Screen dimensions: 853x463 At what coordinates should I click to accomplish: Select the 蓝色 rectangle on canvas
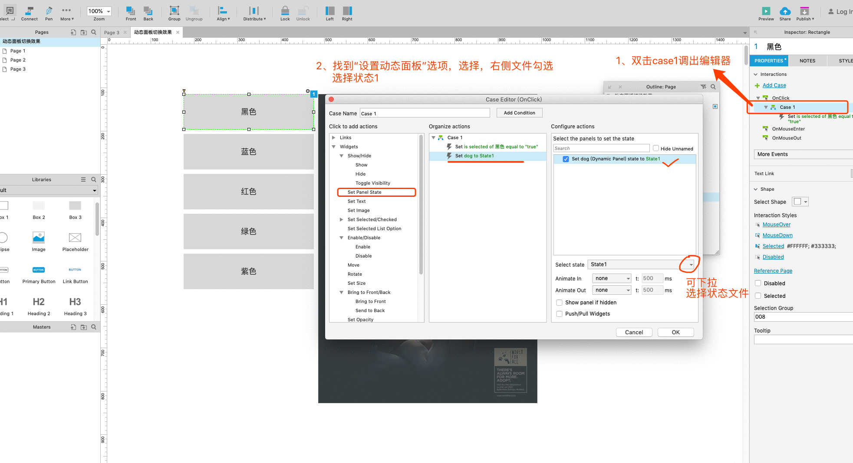click(x=248, y=152)
